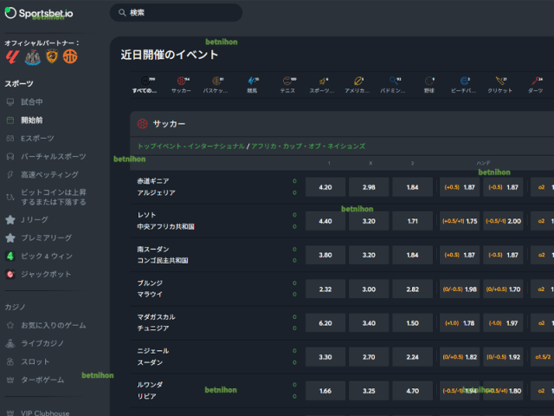The height and width of the screenshot is (416, 554).
Task: Bet 3.30 on ニジェール win
Action: pyautogui.click(x=325, y=357)
